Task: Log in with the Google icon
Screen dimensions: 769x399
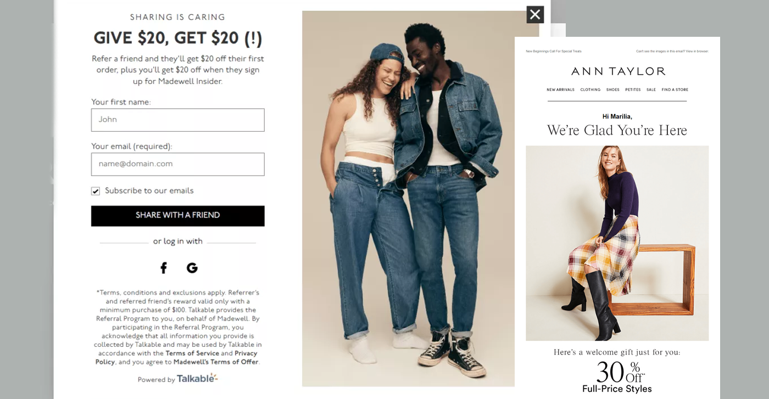Action: tap(192, 268)
